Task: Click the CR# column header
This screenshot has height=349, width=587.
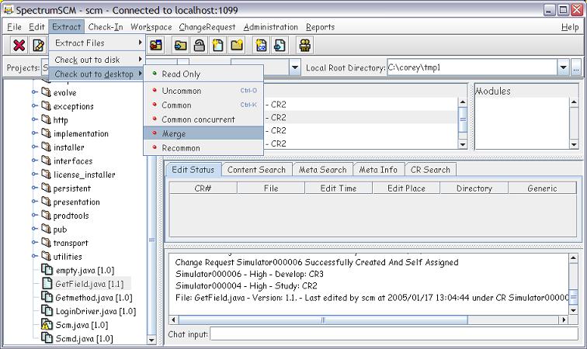Action: 203,188
